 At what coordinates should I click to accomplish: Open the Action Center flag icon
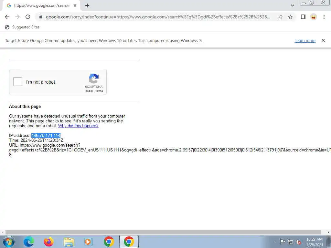[x=283, y=242]
